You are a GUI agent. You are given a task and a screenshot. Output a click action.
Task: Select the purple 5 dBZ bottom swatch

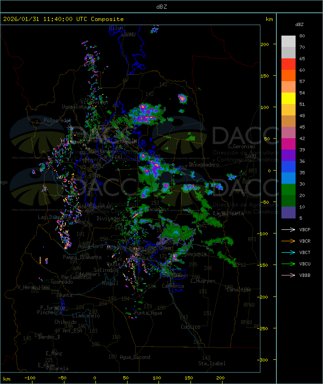(x=288, y=213)
